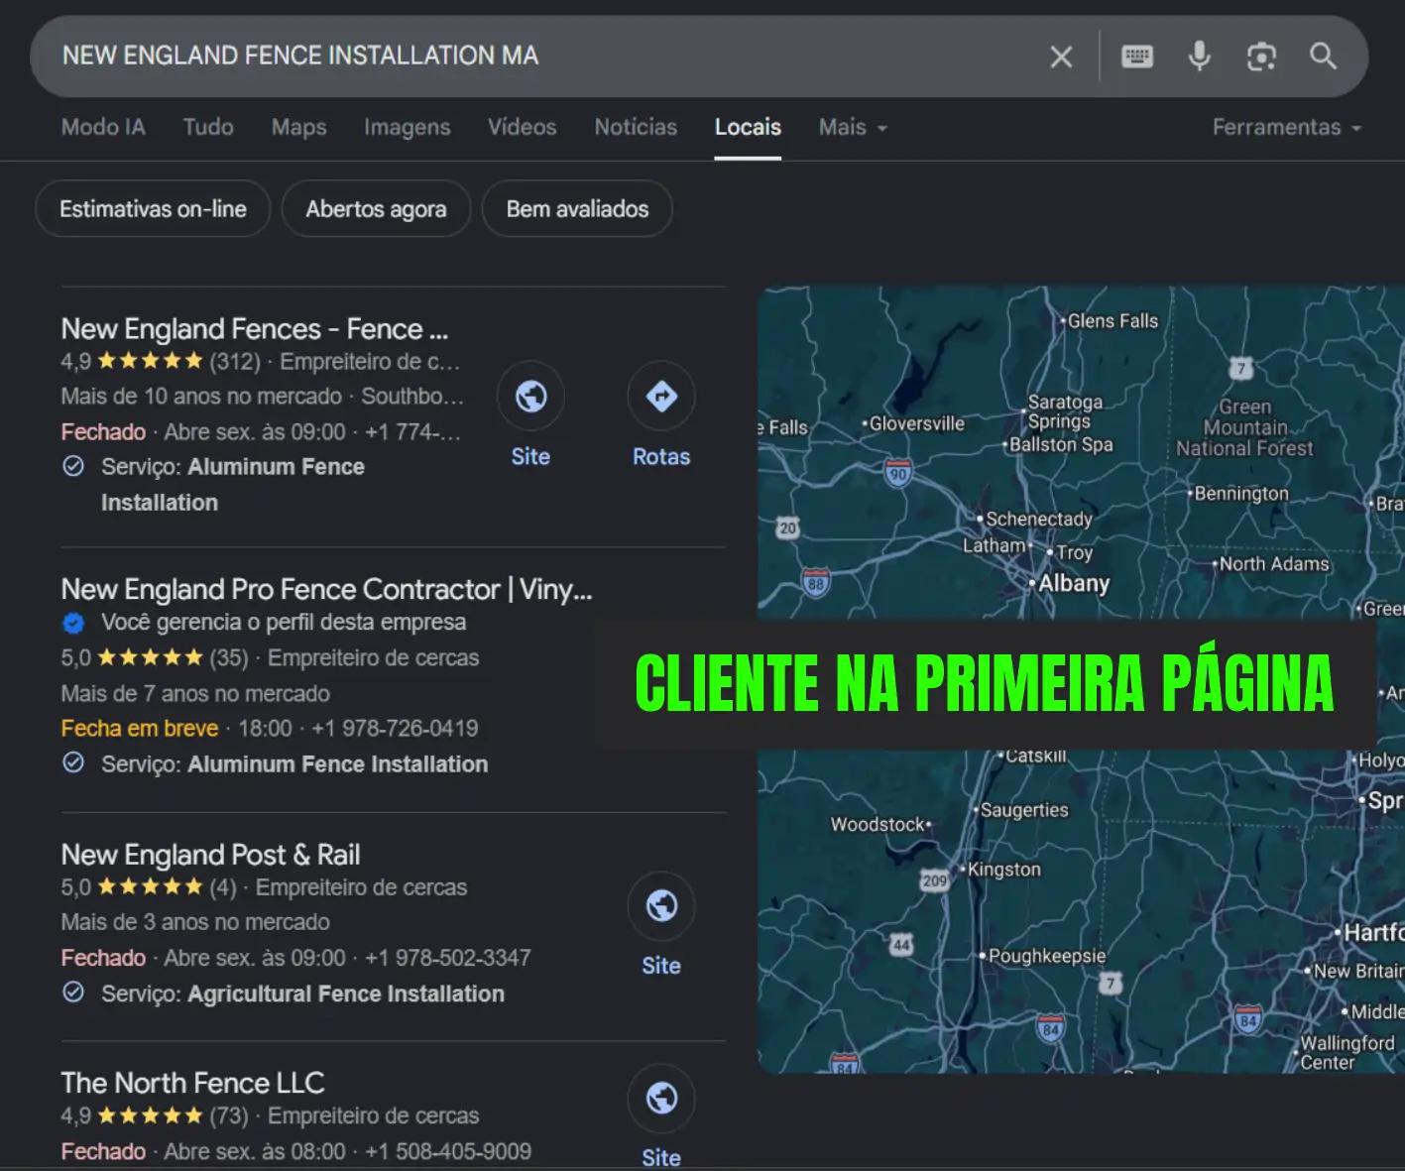Start voice search with the microphone icon

pyautogui.click(x=1199, y=57)
